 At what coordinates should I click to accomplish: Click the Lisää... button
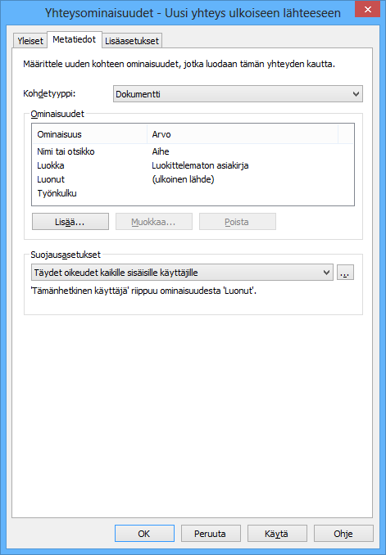70,222
